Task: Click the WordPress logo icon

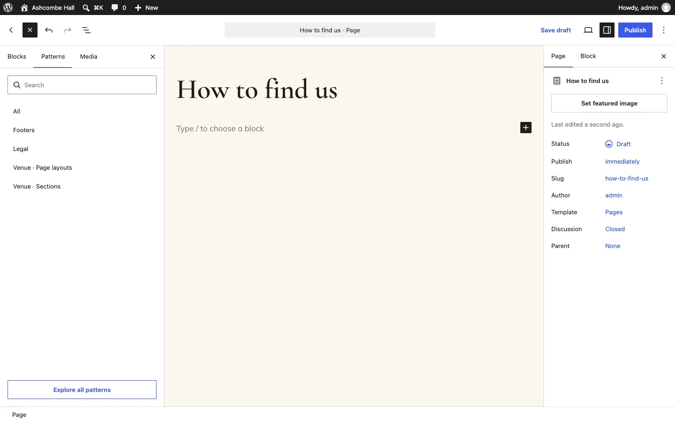Action: tap(8, 8)
